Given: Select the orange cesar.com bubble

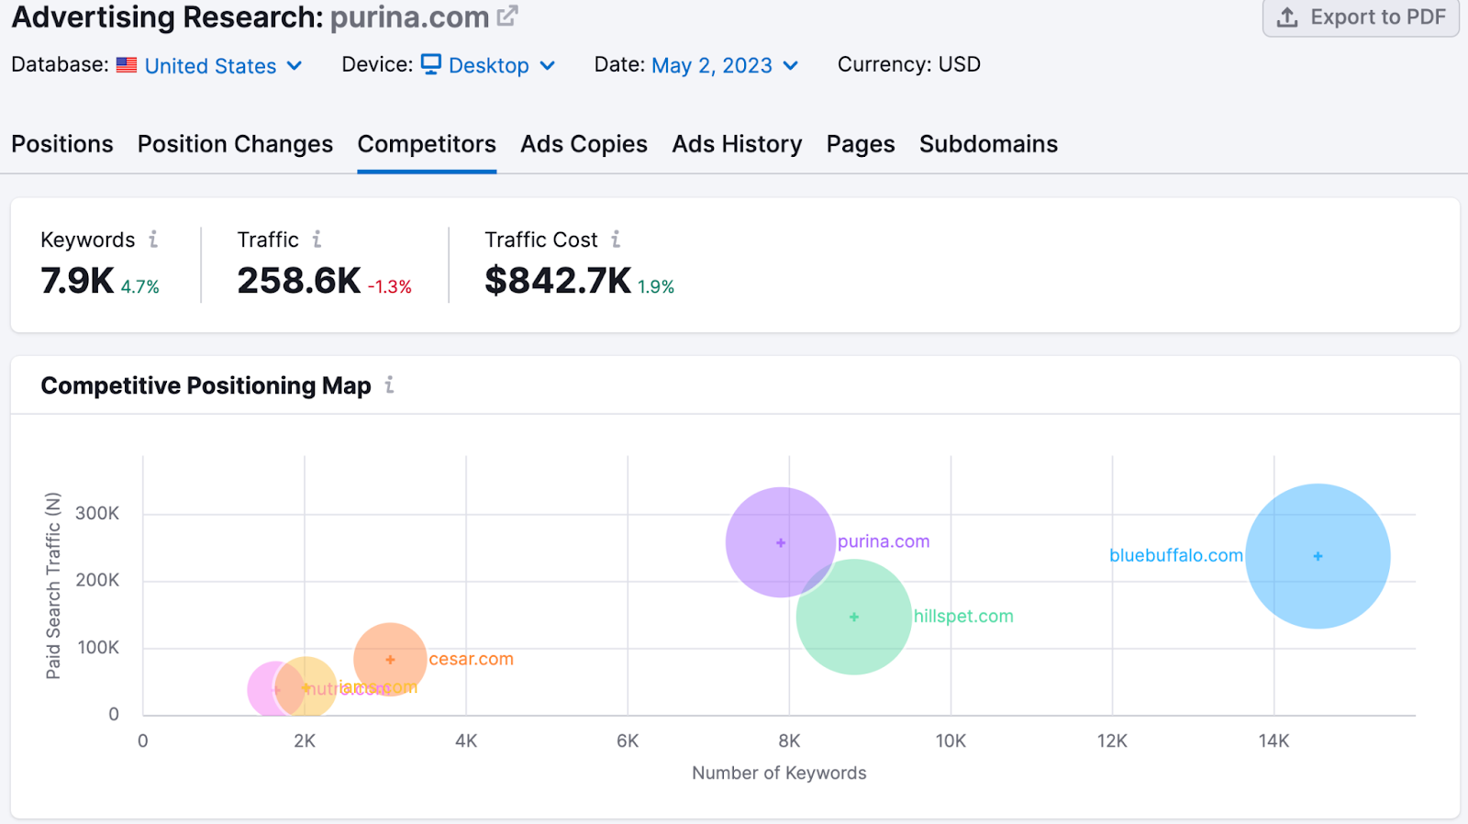Looking at the screenshot, I should (390, 659).
